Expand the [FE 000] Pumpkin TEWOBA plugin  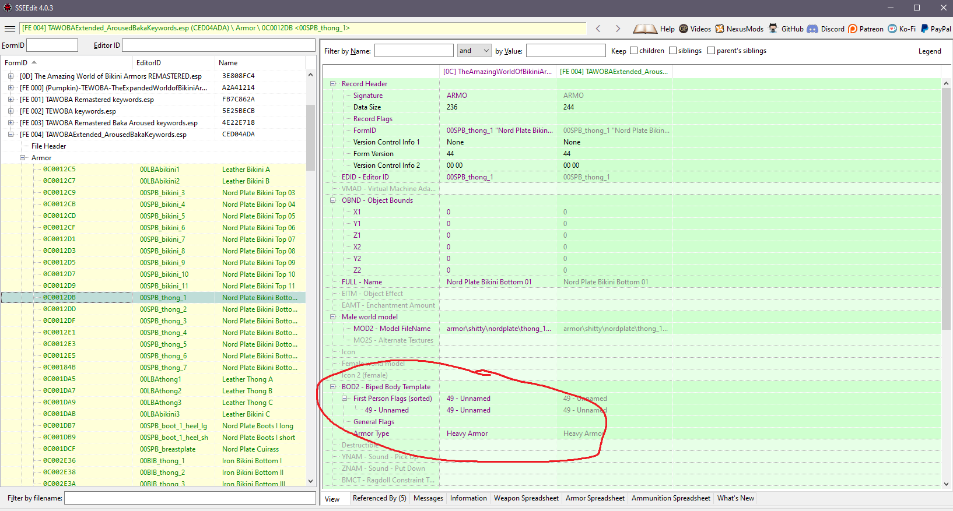11,87
